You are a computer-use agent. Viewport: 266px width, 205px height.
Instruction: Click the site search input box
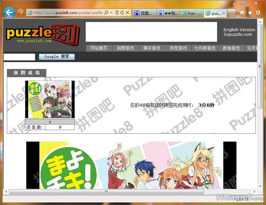(x=19, y=57)
